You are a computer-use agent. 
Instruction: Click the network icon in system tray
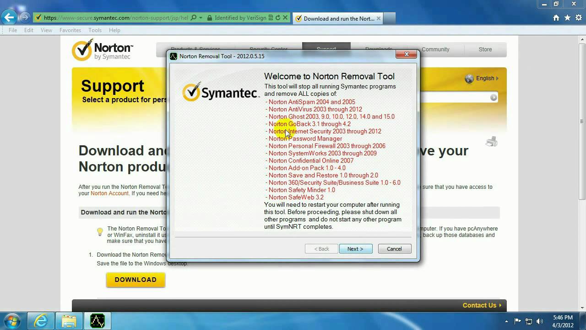529,321
